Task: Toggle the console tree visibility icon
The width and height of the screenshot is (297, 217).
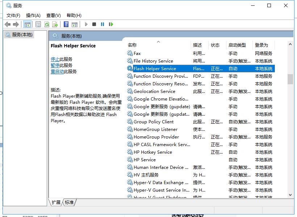Action: (28, 24)
